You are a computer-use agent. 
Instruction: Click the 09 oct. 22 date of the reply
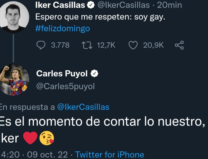(x=47, y=155)
